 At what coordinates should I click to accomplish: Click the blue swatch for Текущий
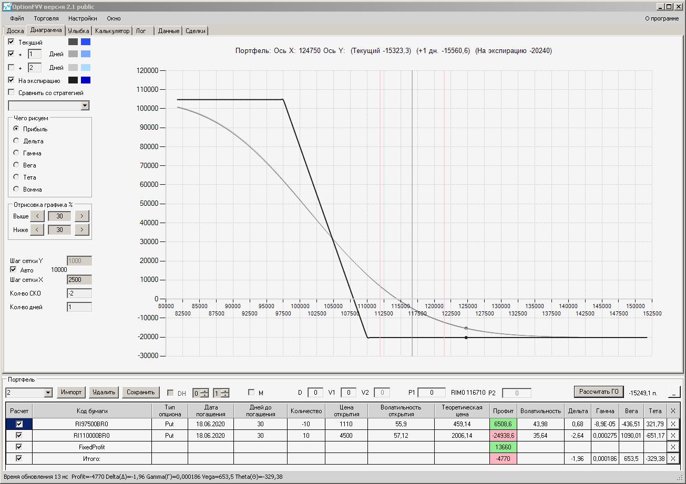(86, 42)
